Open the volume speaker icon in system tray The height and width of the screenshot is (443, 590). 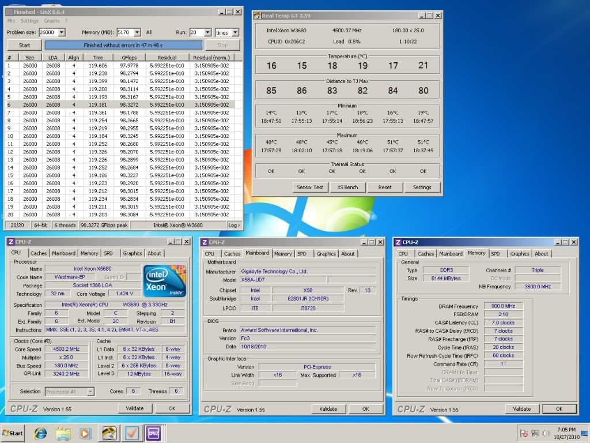tap(546, 433)
